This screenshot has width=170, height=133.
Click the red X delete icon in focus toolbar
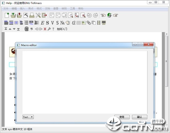45,29
